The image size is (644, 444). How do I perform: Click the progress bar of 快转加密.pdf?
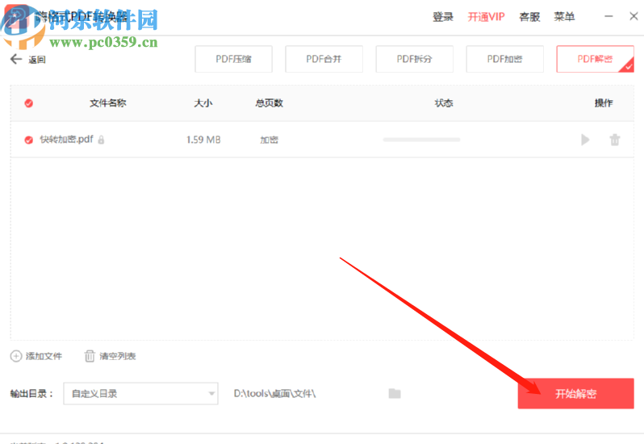421,140
